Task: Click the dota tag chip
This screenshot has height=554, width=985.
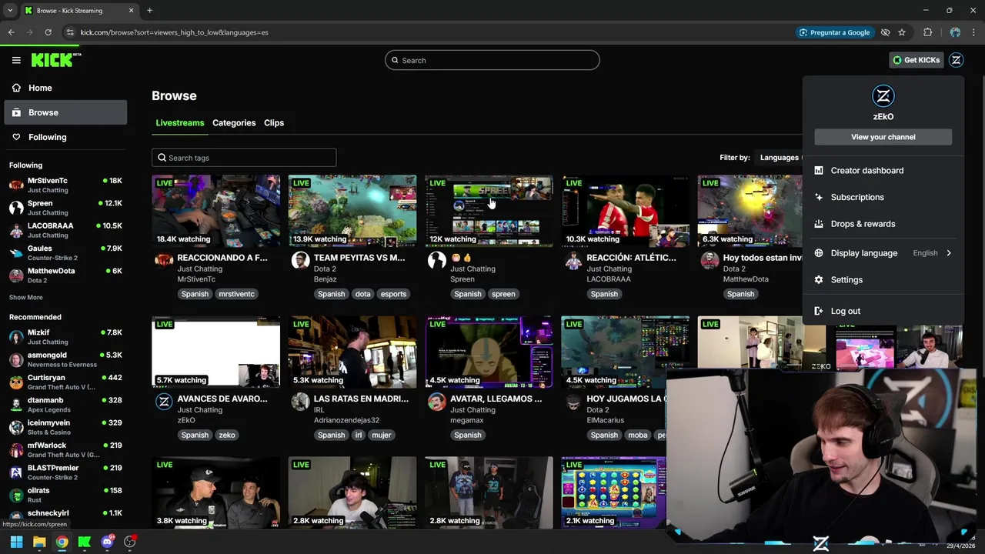Action: tap(362, 294)
